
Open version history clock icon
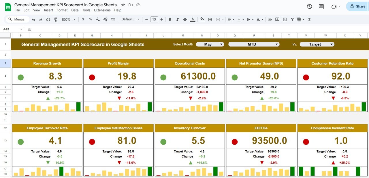pos(310,6)
